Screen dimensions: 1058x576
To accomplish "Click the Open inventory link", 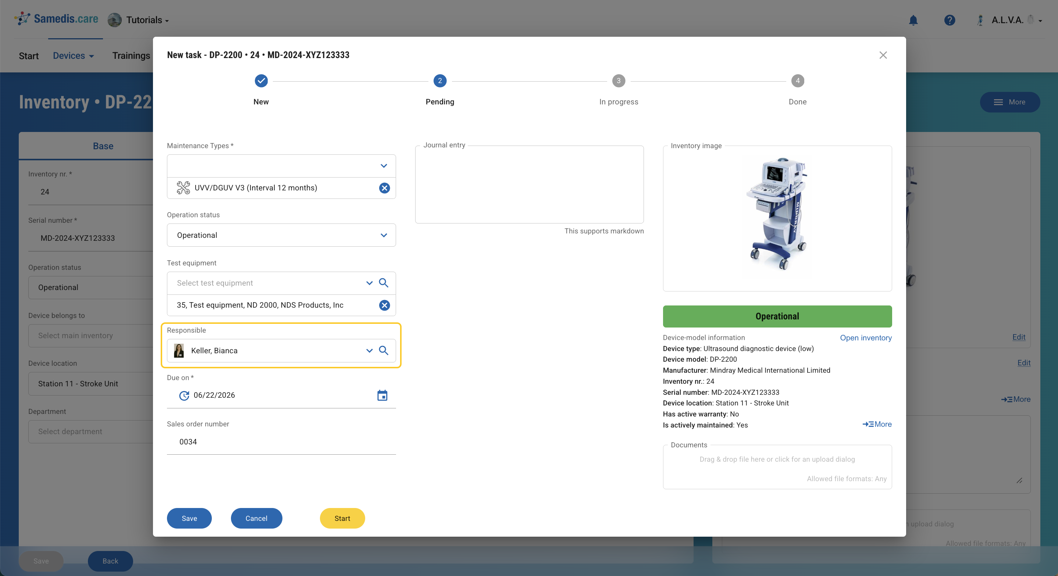I will click(x=865, y=338).
